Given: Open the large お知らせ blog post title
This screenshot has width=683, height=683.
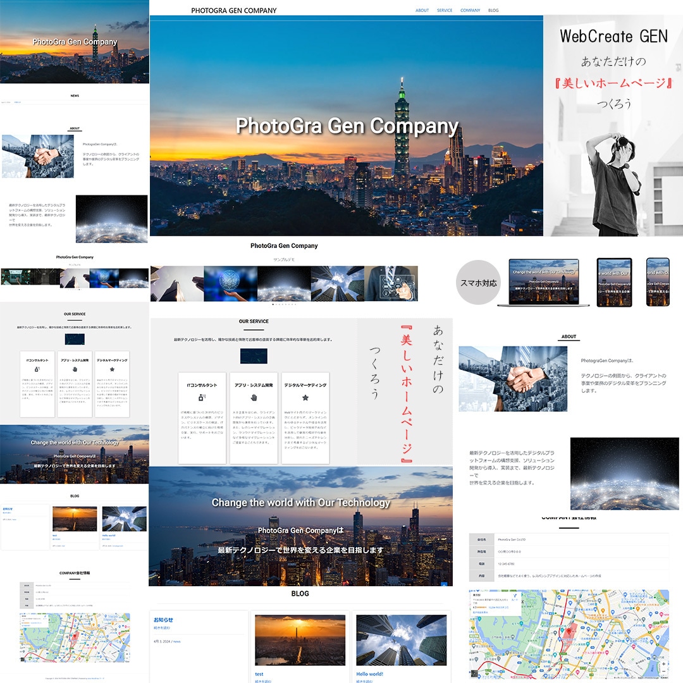Looking at the screenshot, I should click(163, 619).
